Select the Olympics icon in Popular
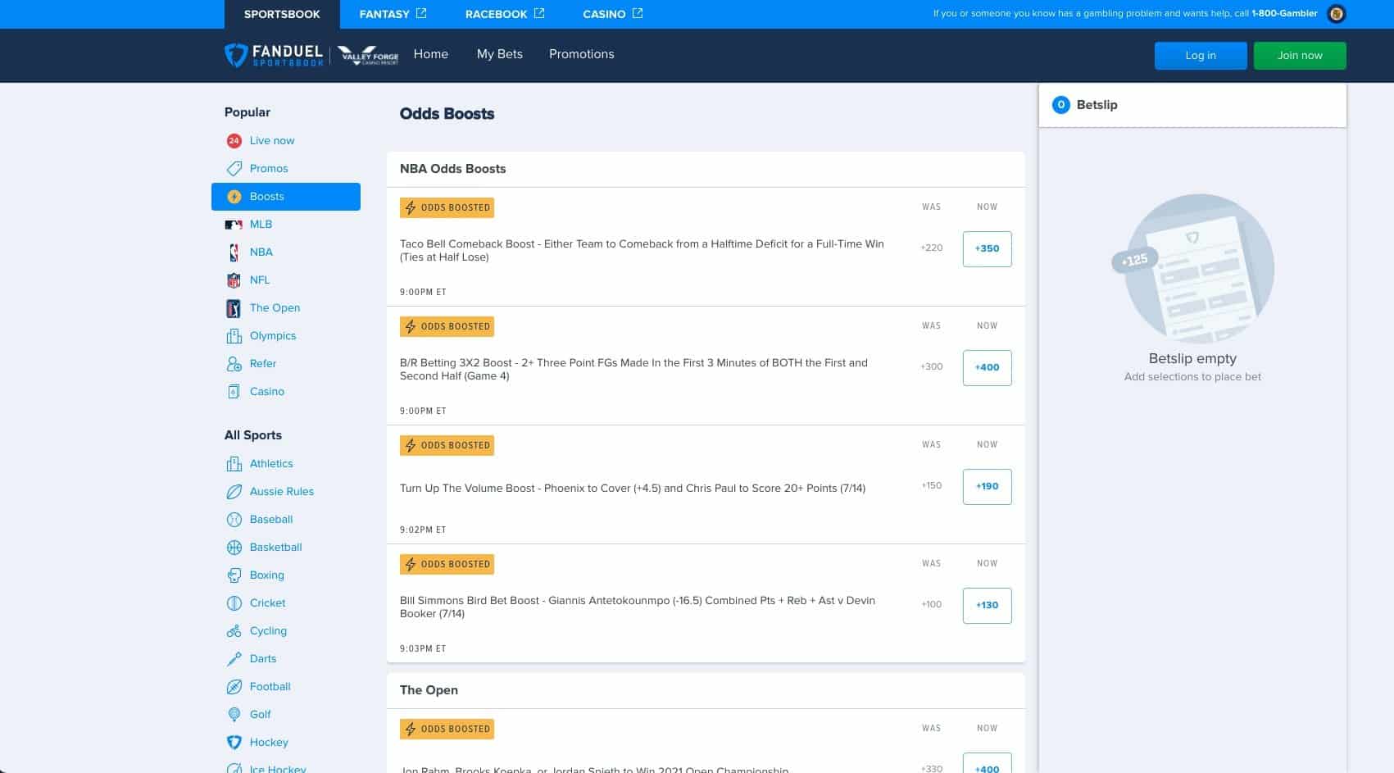 [x=234, y=335]
